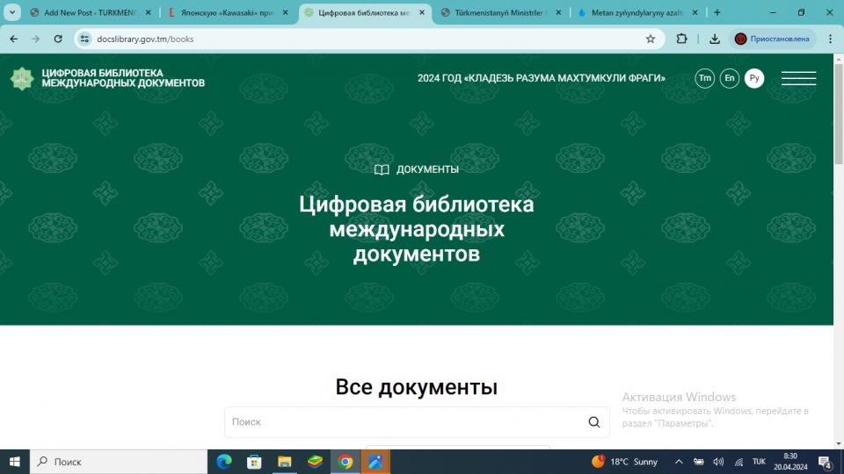This screenshot has width=844, height=474.
Task: Click the digital library logo in the header
Action: coord(107,78)
